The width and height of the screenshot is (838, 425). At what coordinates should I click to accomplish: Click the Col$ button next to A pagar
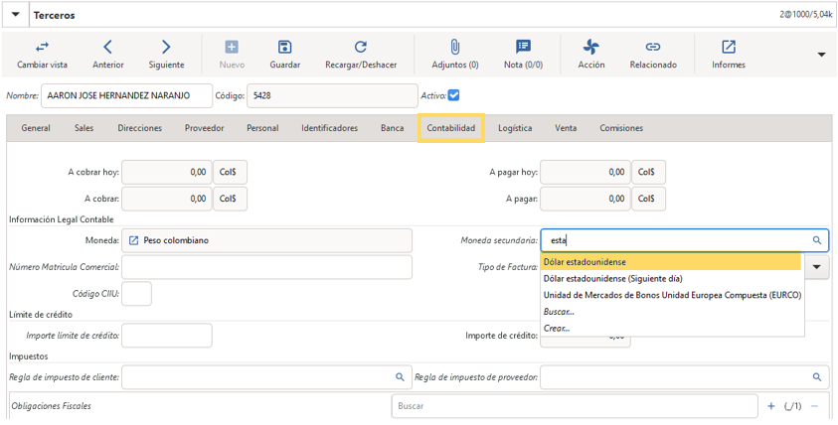(x=648, y=199)
